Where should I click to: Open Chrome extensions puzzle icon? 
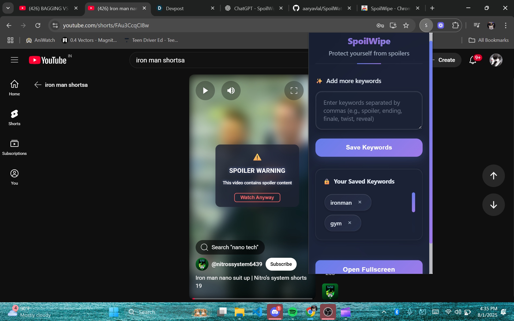(455, 25)
